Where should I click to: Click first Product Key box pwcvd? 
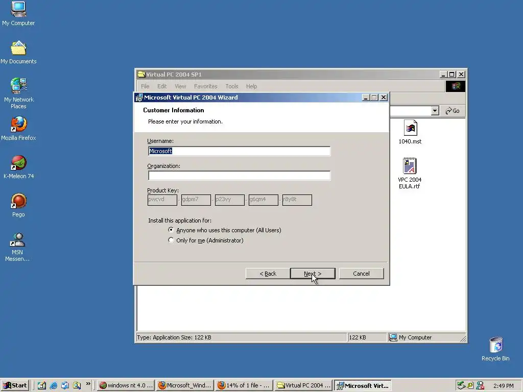(x=162, y=200)
